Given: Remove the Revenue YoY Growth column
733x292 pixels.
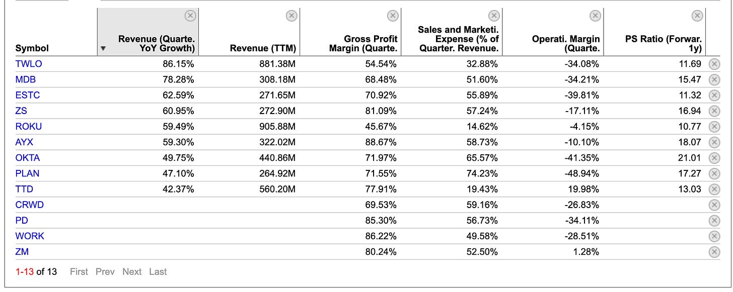Looking at the screenshot, I should click(x=190, y=16).
